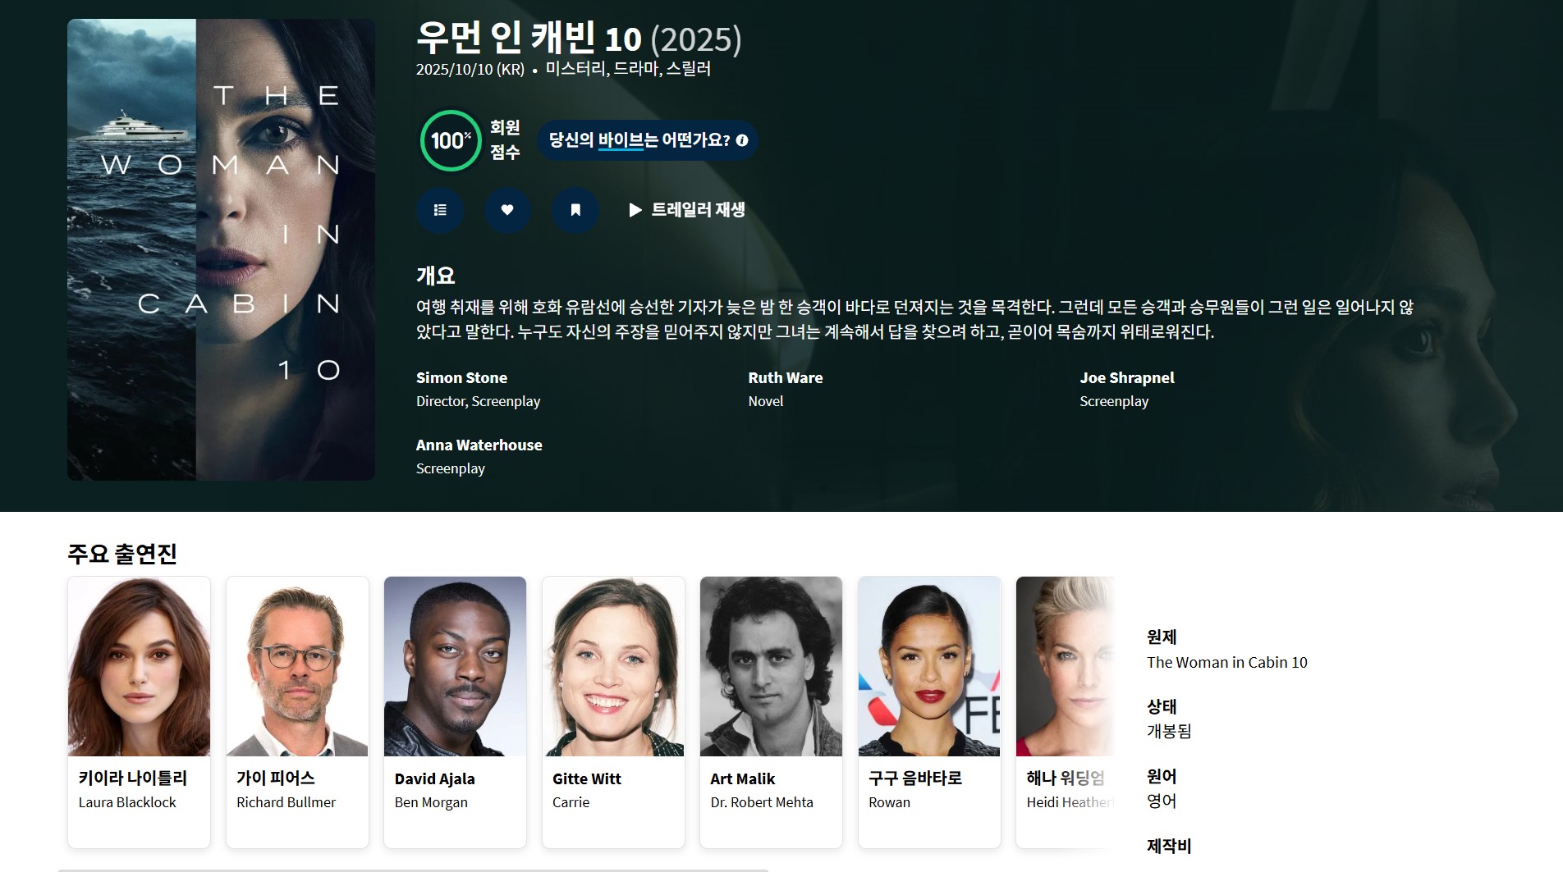Click 해나 워딩엄 cast photo
Screen dimensions: 1563x872
coord(1065,666)
